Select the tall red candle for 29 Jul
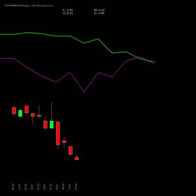This screenshot has width=196, height=196. coord(58,133)
